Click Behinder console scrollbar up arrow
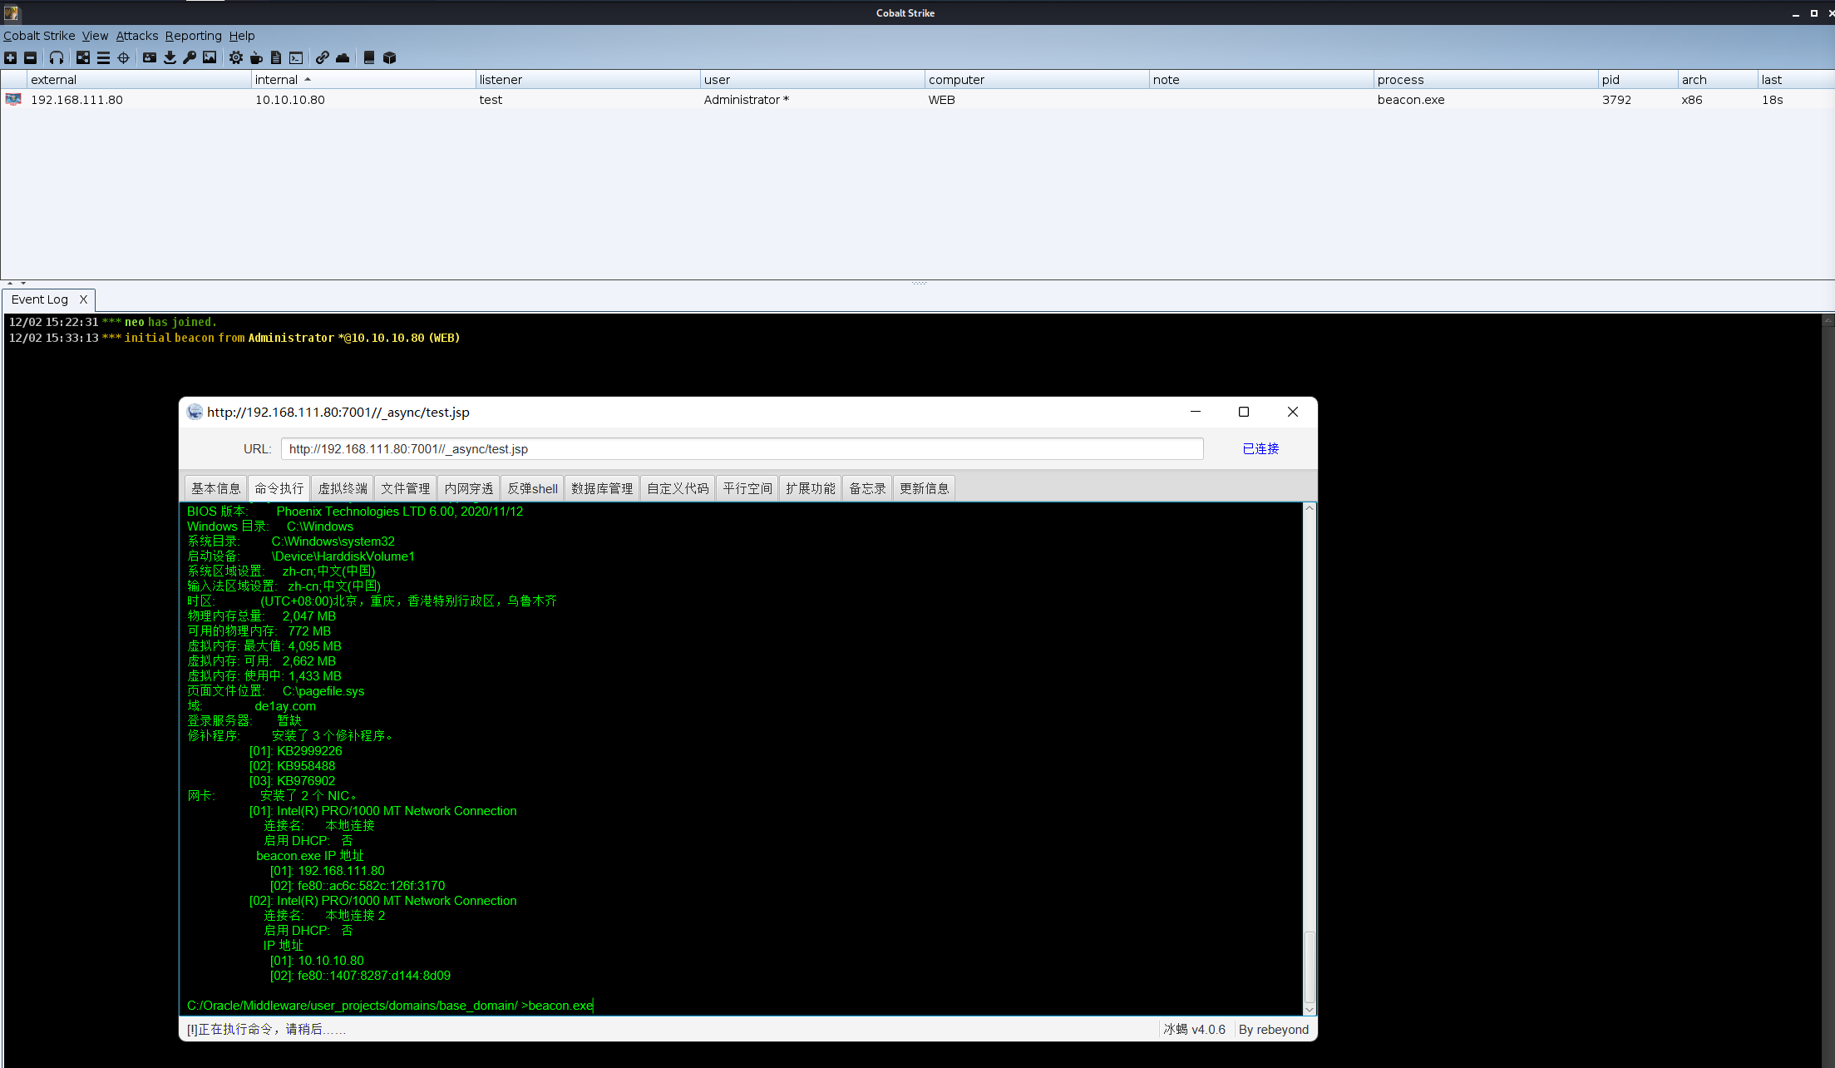1835x1068 pixels. (1310, 508)
